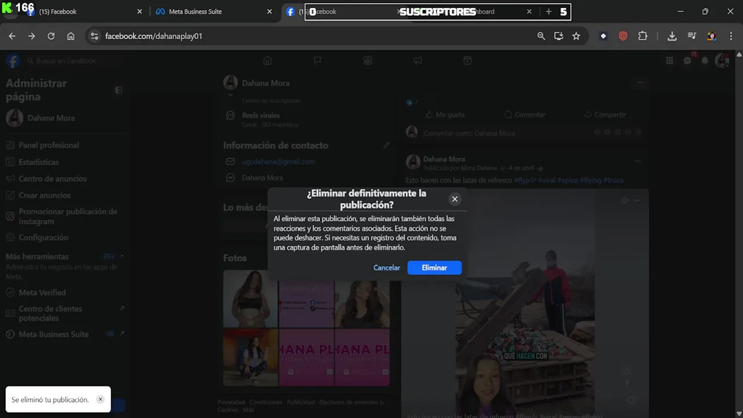Open the Publicidad footer link
The height and width of the screenshot is (418, 743).
click(301, 402)
